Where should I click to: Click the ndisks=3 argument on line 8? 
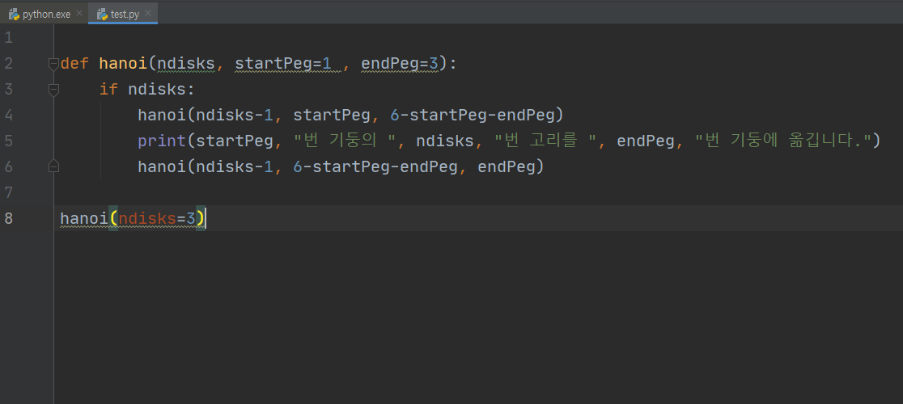coord(157,218)
